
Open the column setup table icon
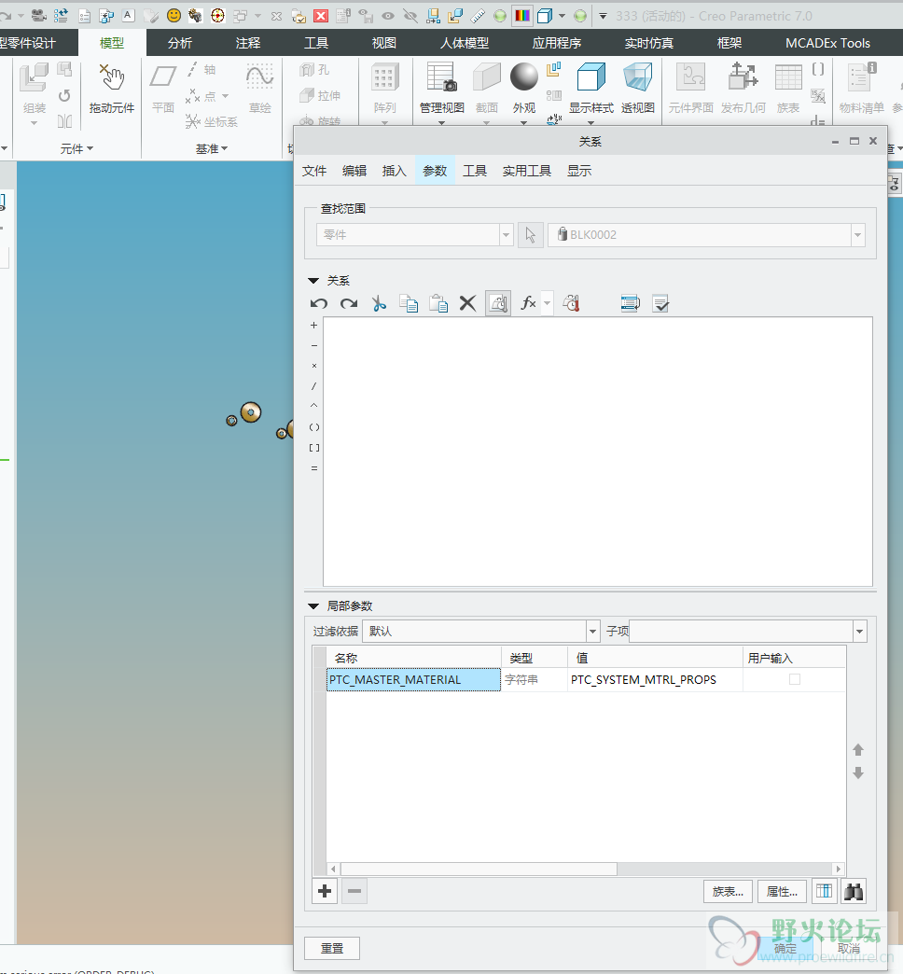(x=824, y=891)
